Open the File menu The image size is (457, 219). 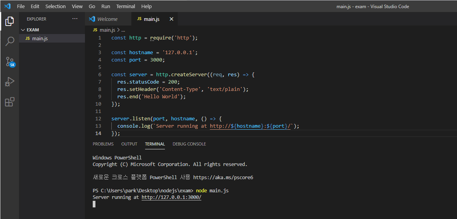(x=21, y=7)
